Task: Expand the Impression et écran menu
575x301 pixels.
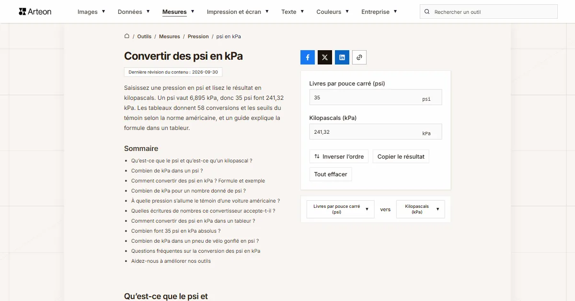Action: click(x=238, y=11)
